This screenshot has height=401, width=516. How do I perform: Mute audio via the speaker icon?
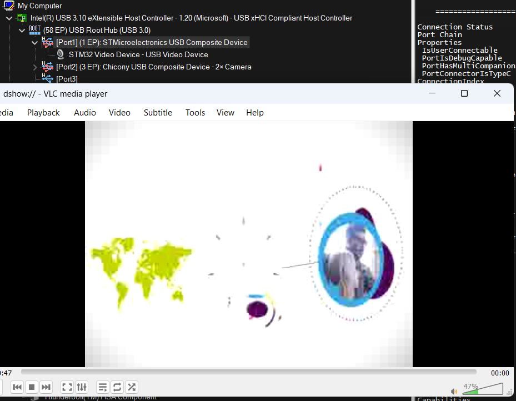(x=454, y=391)
